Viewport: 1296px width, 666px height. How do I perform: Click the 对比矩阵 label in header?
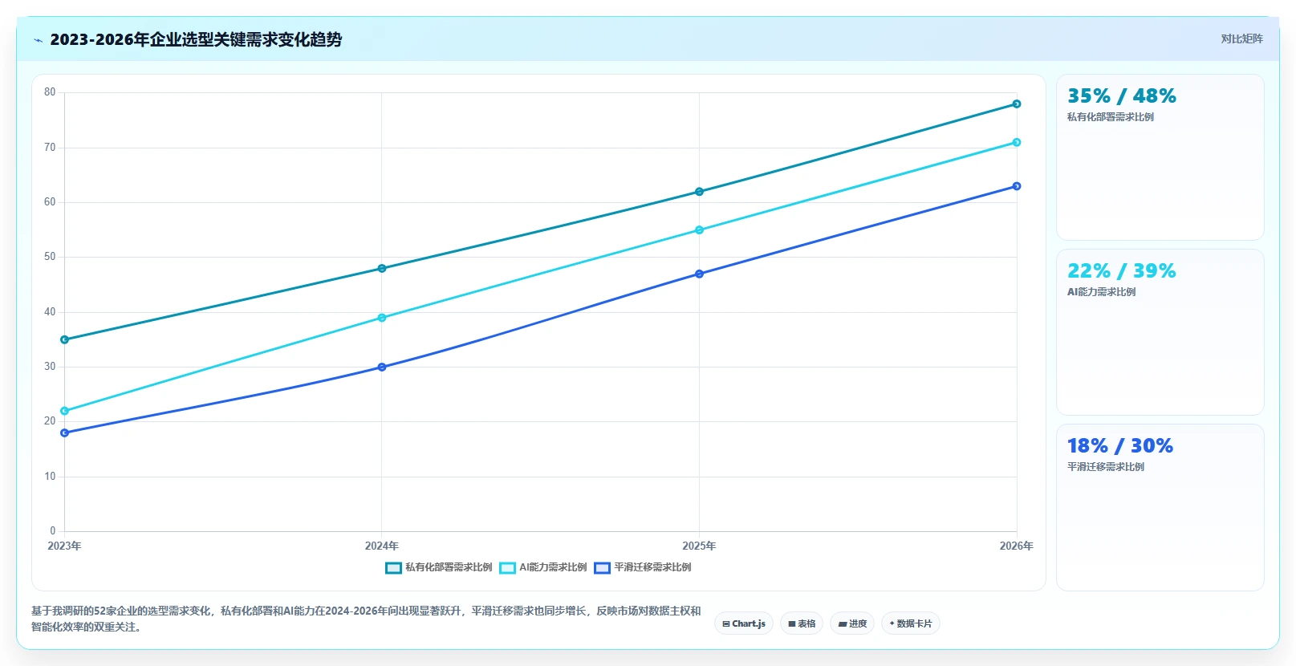(1241, 39)
